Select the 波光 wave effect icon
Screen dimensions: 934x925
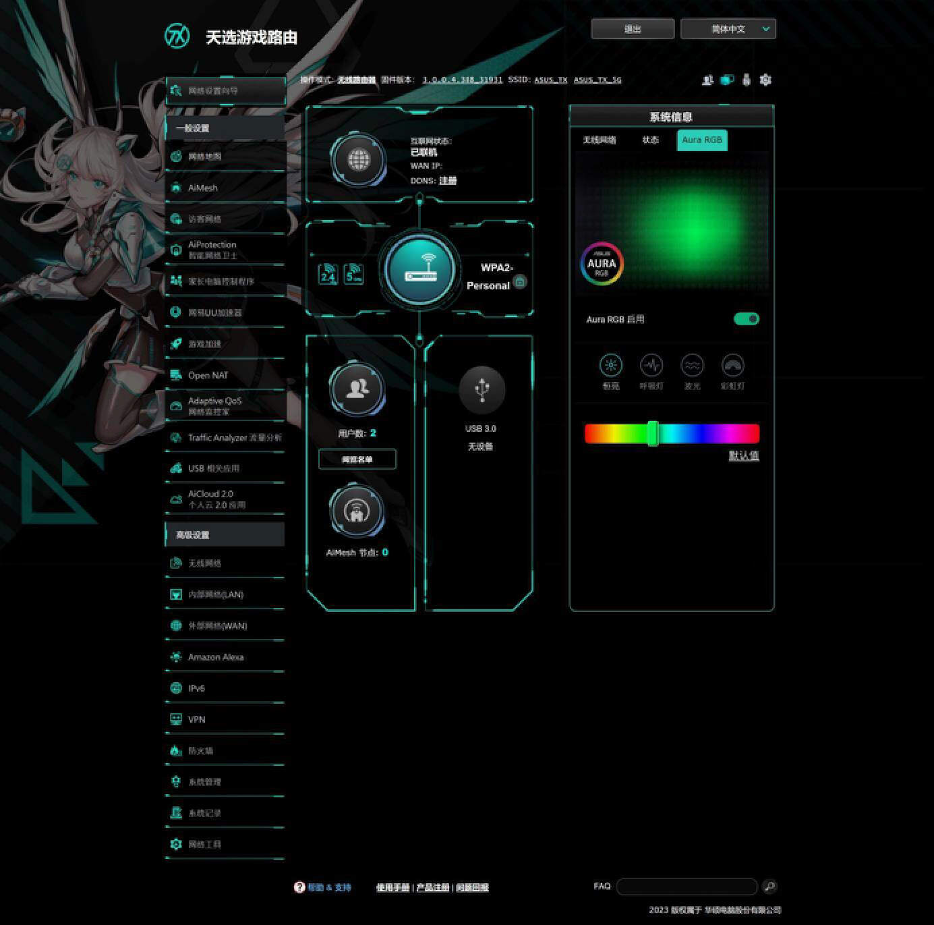693,366
